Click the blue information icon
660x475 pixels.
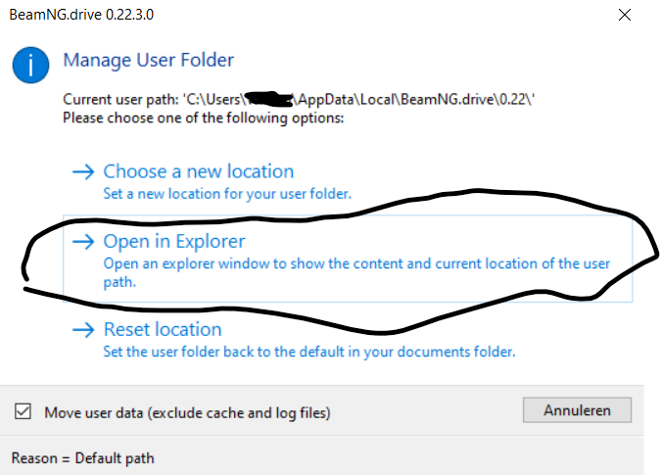[x=30, y=66]
